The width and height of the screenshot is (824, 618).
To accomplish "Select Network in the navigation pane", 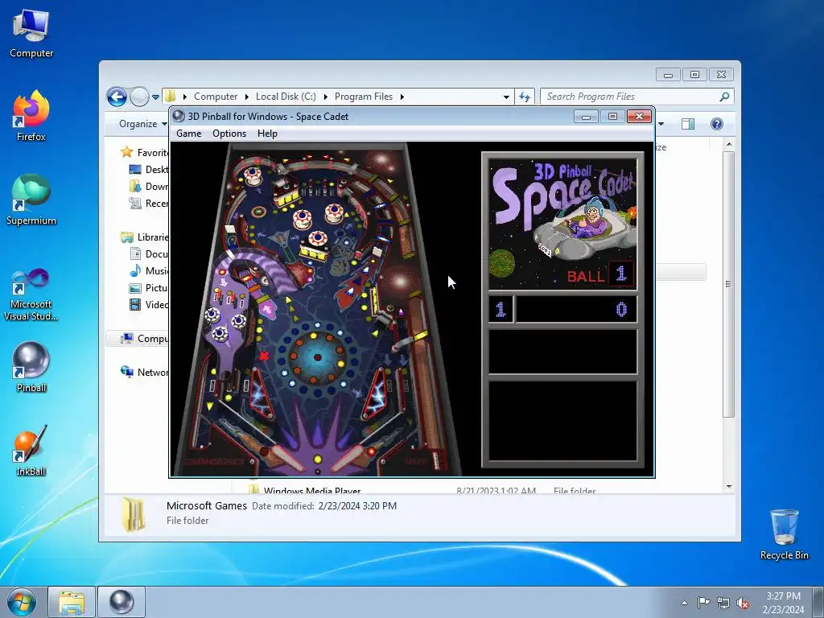I will click(145, 372).
